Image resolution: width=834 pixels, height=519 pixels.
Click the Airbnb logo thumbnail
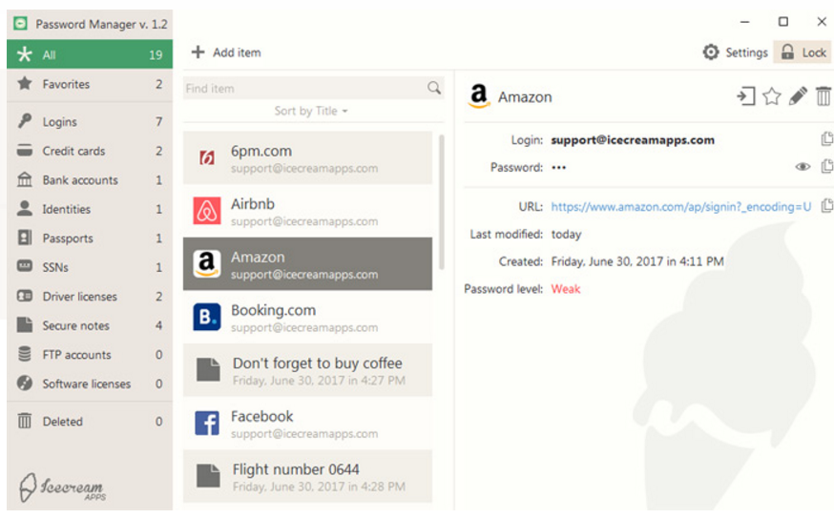pyautogui.click(x=207, y=211)
